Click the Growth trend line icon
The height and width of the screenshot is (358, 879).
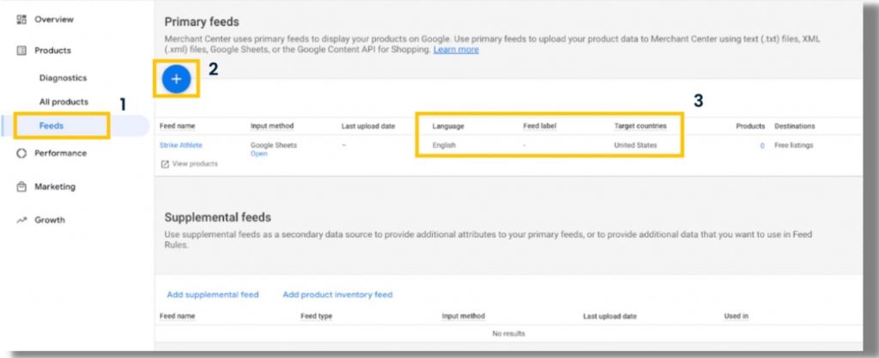pos(21,220)
